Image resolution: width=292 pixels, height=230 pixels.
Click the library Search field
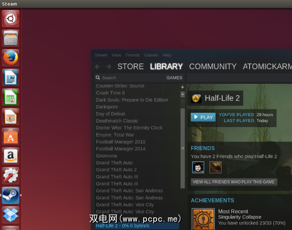click(130, 78)
